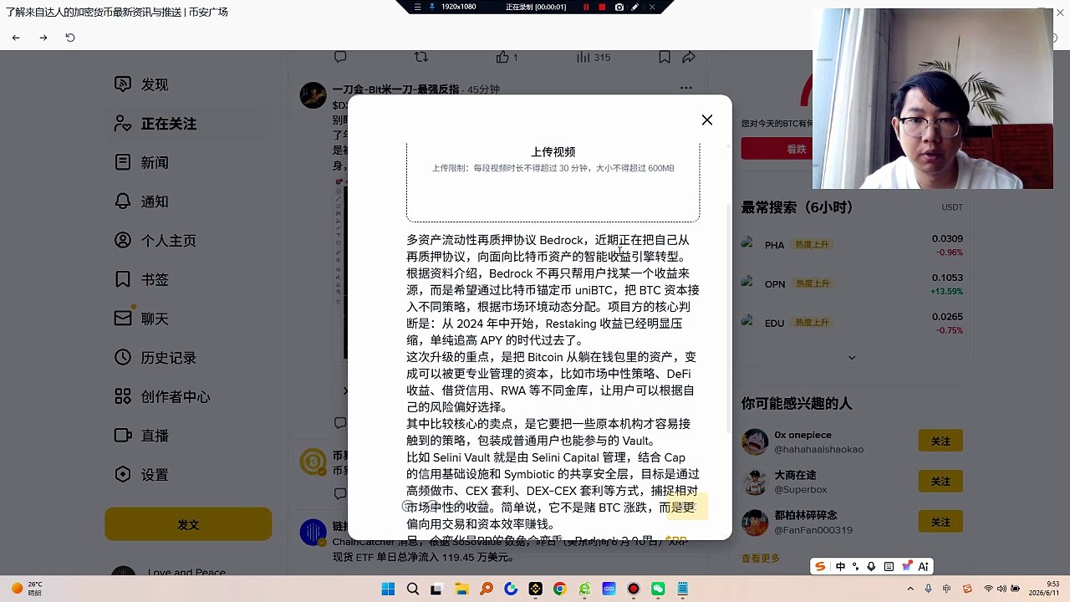Click the comment icon under top post
Viewport: 1070px width, 602px height.
(340, 57)
